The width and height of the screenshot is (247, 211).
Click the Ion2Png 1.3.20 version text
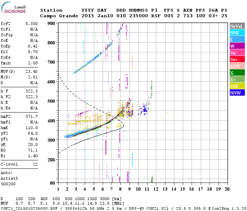pyautogui.click(x=229, y=209)
